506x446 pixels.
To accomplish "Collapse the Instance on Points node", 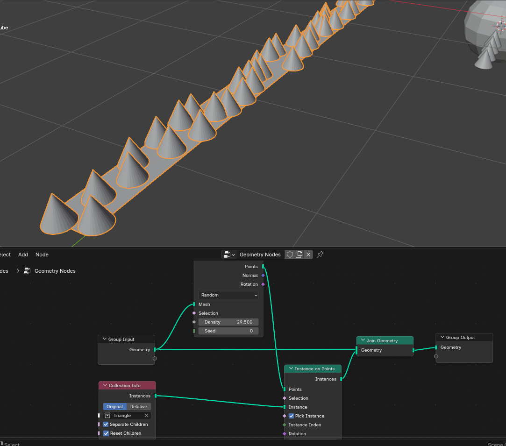I will point(291,368).
